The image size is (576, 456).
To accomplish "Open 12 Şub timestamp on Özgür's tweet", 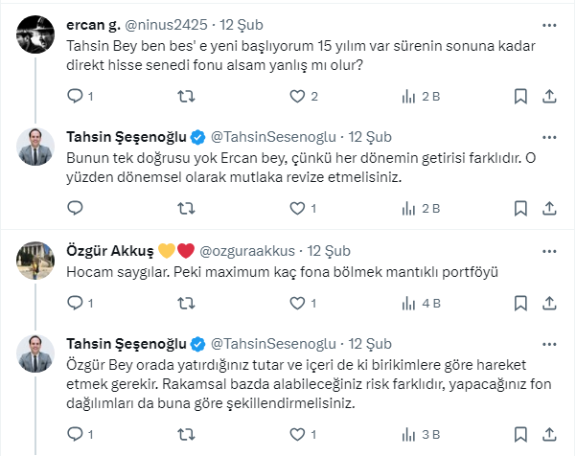I will tap(328, 250).
